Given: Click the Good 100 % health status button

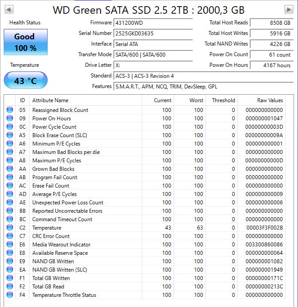Looking at the screenshot, I should click(25, 42).
